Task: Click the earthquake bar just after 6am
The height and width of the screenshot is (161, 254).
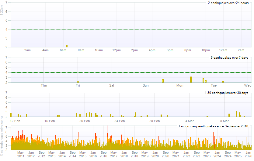Action: 67,46
